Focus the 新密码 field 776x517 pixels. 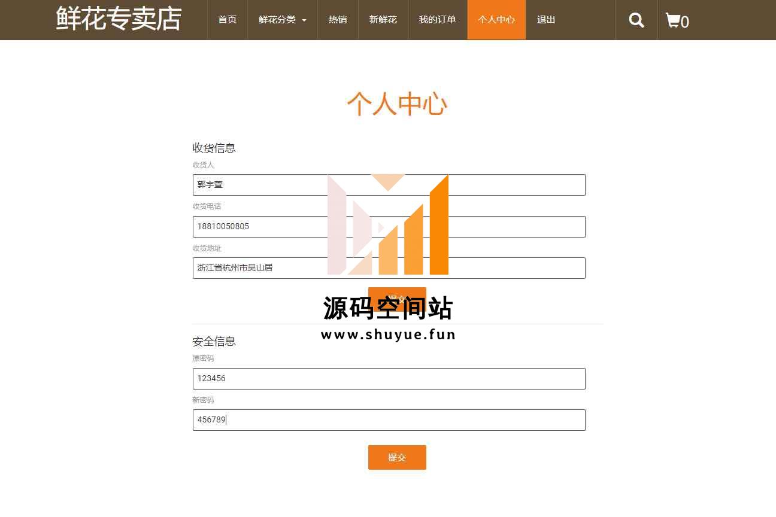point(389,420)
